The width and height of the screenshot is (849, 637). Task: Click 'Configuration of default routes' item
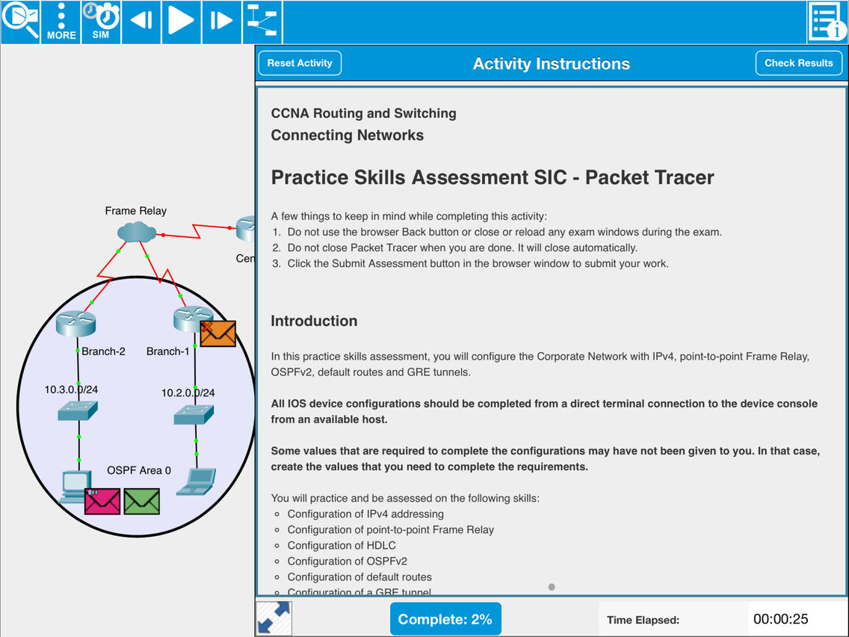[359, 577]
